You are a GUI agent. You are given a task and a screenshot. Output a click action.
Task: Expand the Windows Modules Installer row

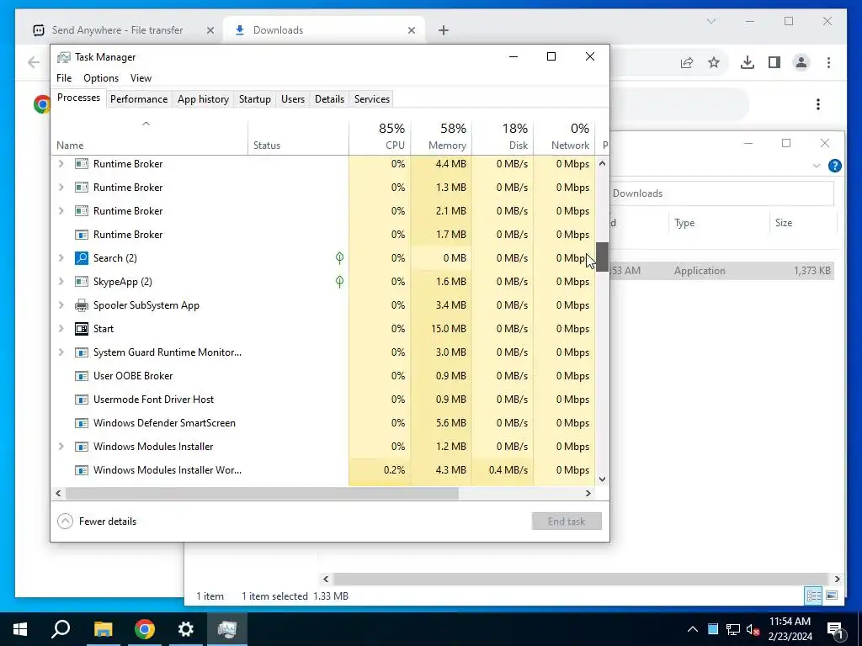[x=61, y=447]
